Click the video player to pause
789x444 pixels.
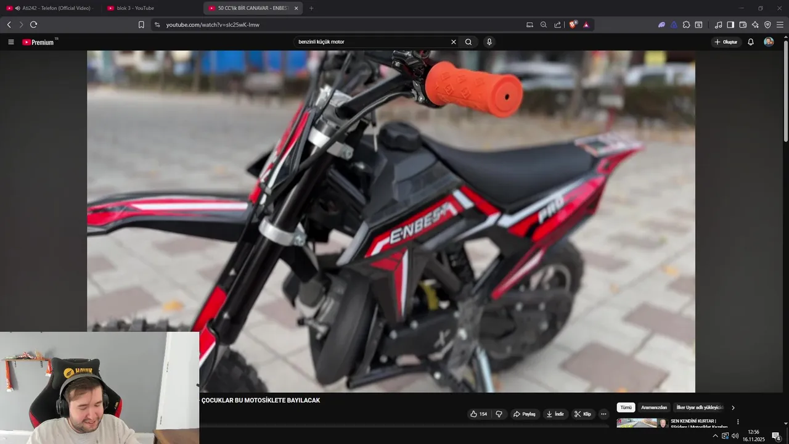tap(391, 221)
